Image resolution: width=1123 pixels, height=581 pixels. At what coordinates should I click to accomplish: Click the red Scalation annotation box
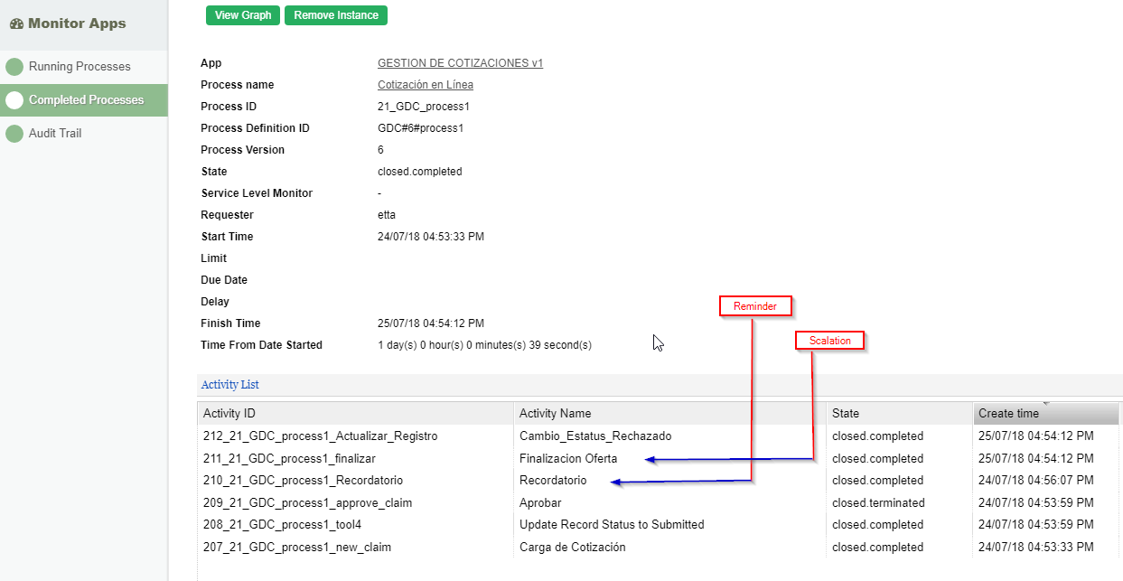[830, 340]
